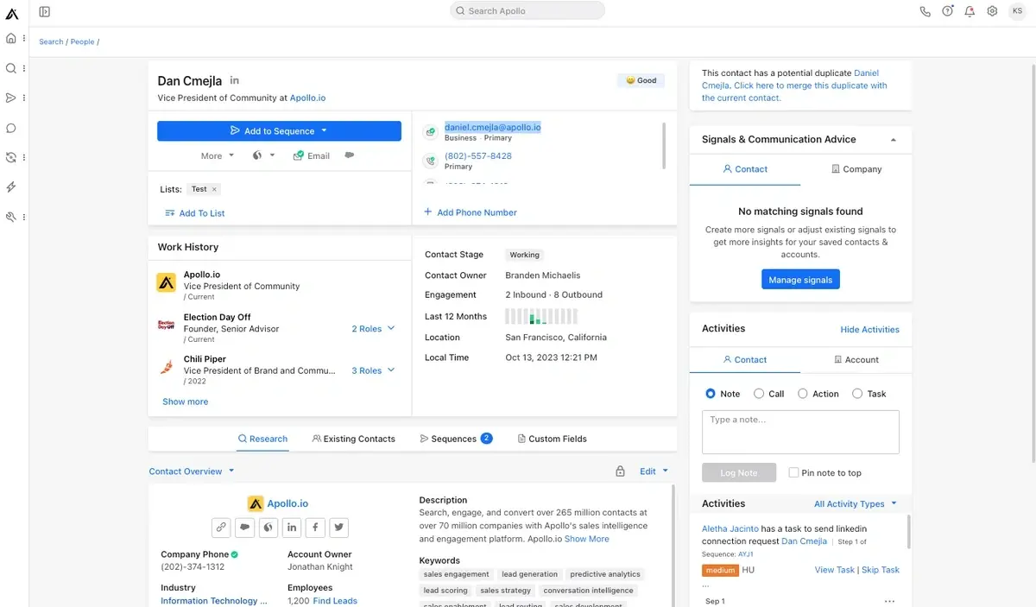Open Apollo.io company LinkedIn icon

coord(292,527)
